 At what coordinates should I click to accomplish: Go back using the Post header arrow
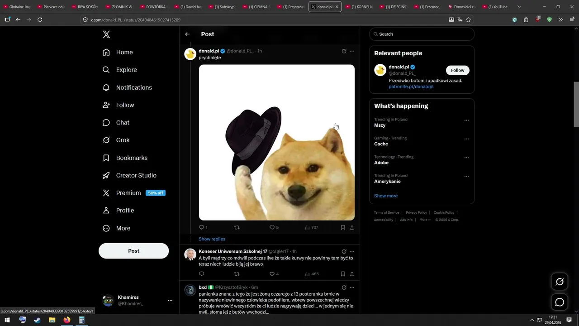coord(187,34)
